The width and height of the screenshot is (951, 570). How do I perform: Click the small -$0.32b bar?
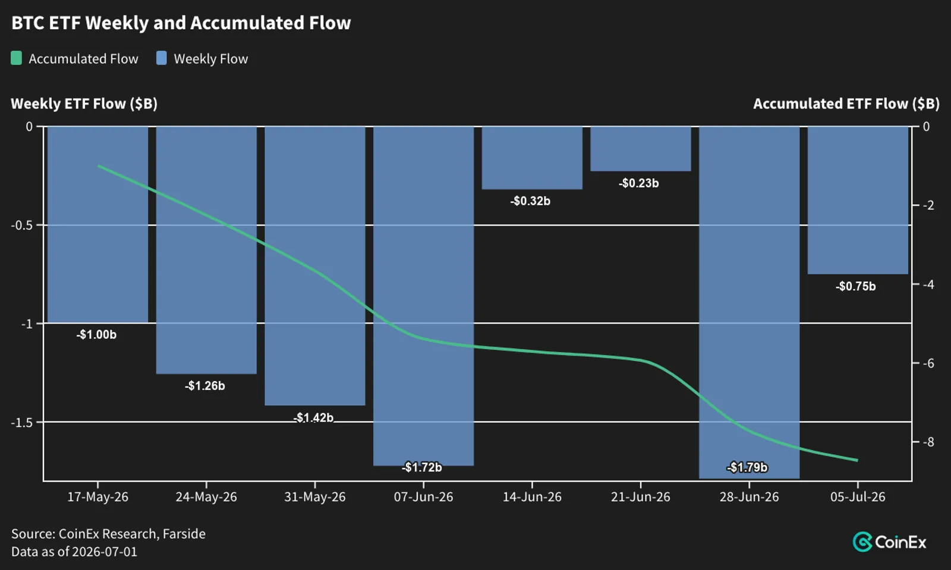[532, 158]
